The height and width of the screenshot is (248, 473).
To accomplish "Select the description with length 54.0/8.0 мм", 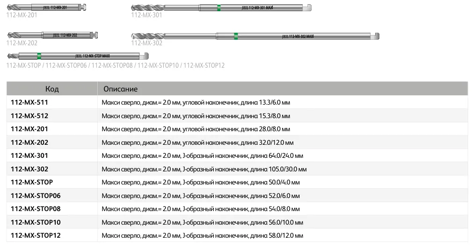I will point(201,209).
